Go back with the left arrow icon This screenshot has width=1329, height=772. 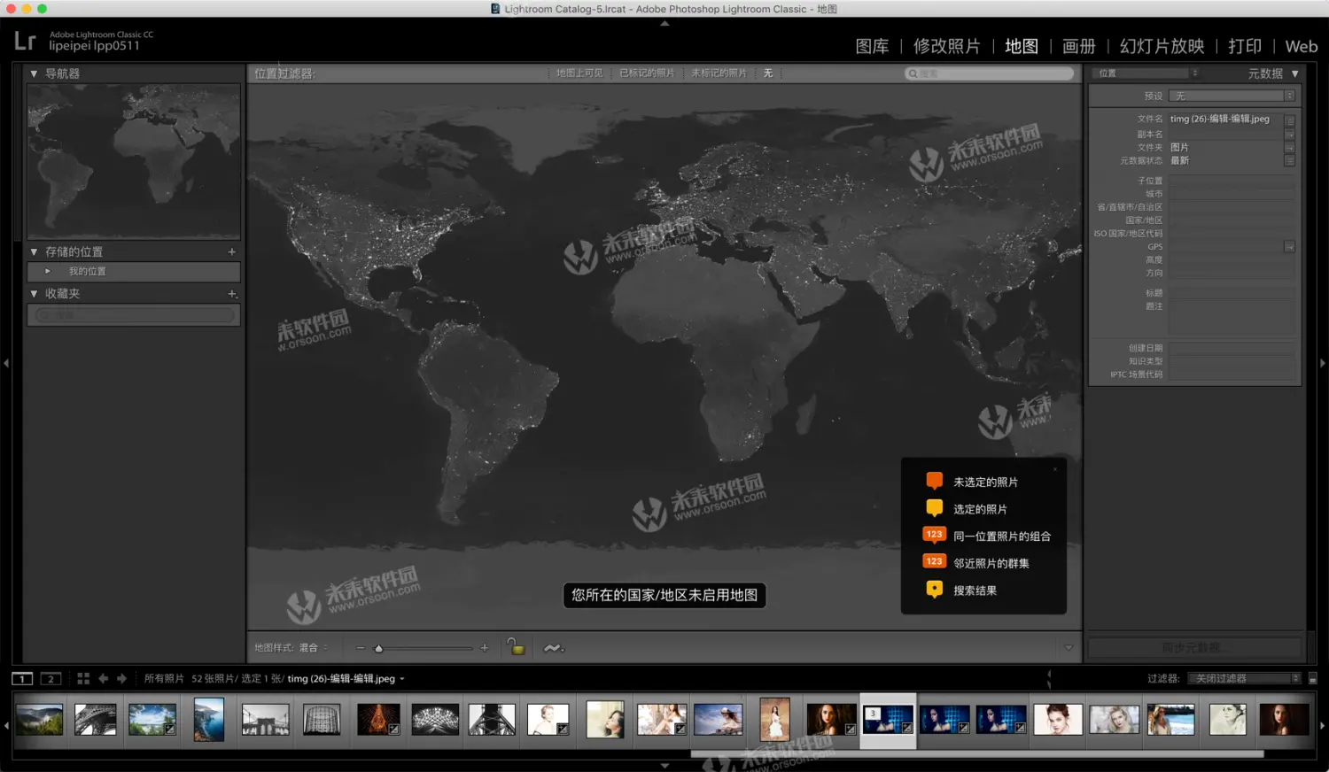coord(104,678)
